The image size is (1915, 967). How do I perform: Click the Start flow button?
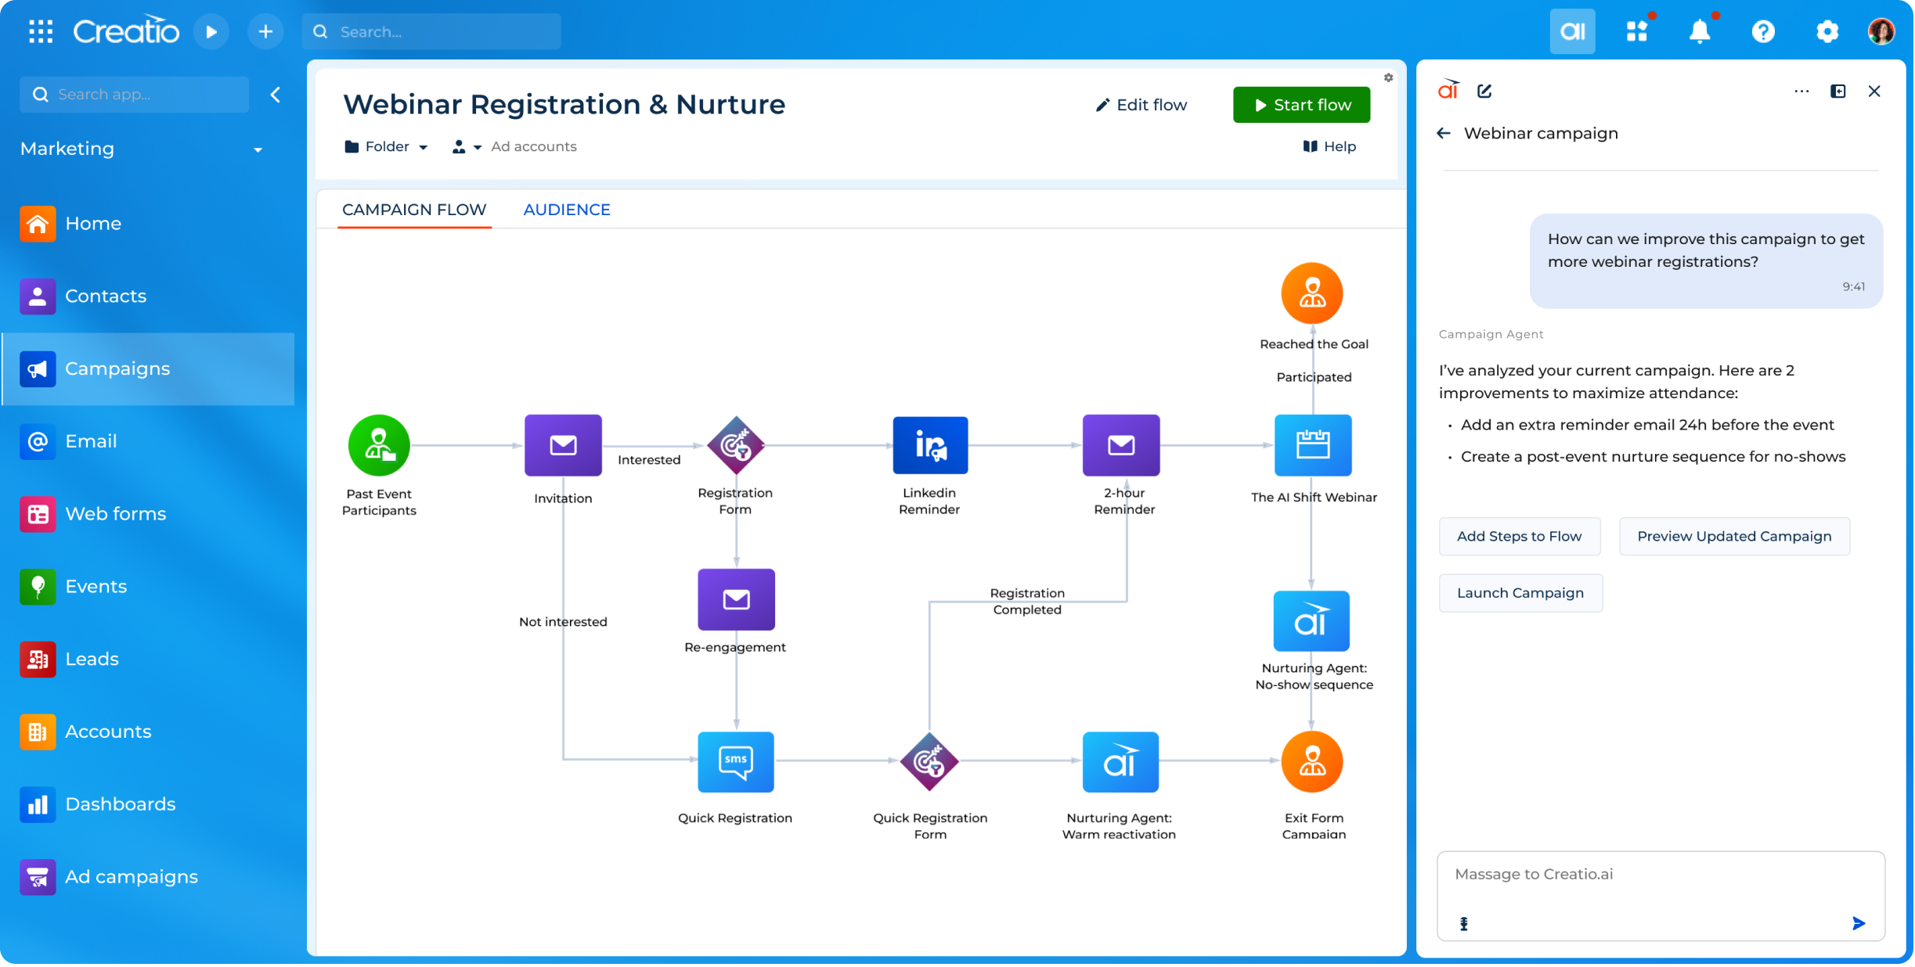click(1301, 104)
